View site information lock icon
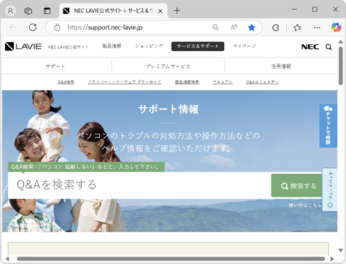The height and width of the screenshot is (264, 346). pyautogui.click(x=57, y=27)
